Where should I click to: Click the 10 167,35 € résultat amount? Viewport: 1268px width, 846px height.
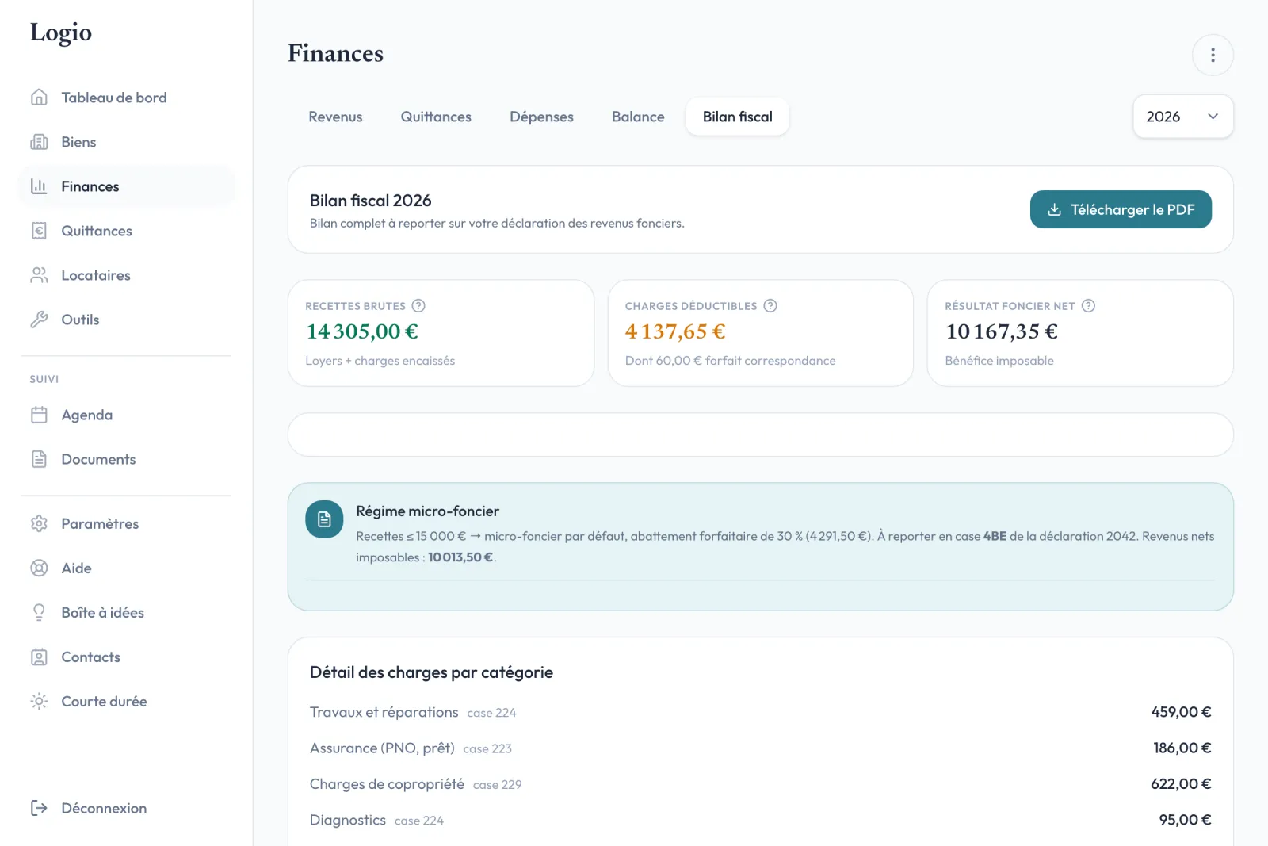click(1002, 331)
